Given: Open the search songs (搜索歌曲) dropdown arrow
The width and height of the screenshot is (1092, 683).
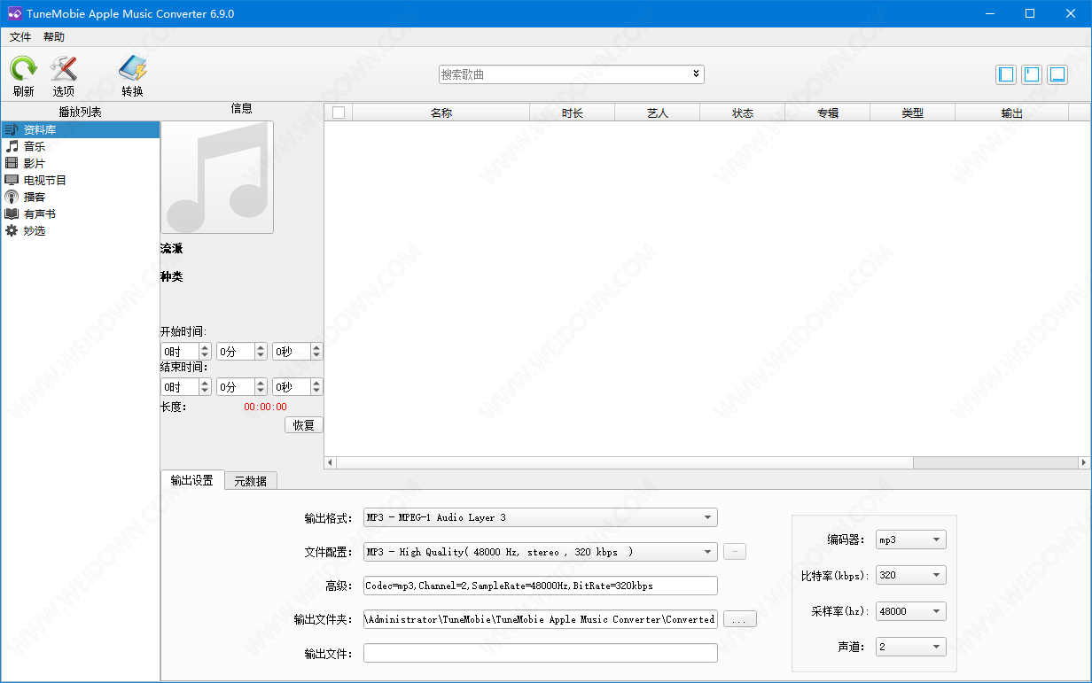Looking at the screenshot, I should [696, 74].
